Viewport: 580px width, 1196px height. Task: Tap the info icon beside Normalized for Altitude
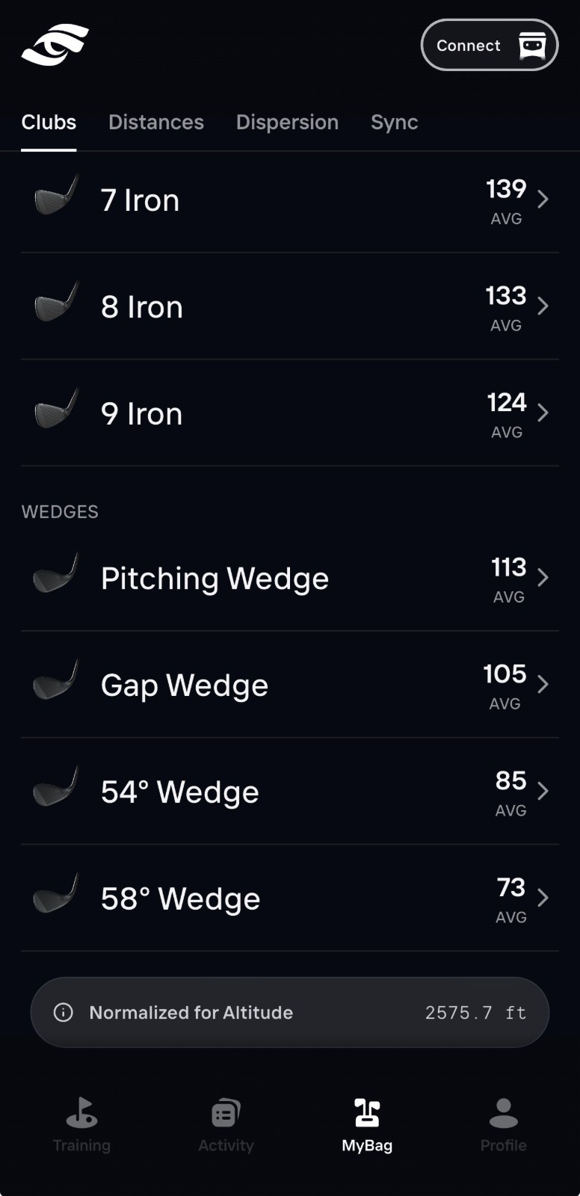[x=64, y=1012]
